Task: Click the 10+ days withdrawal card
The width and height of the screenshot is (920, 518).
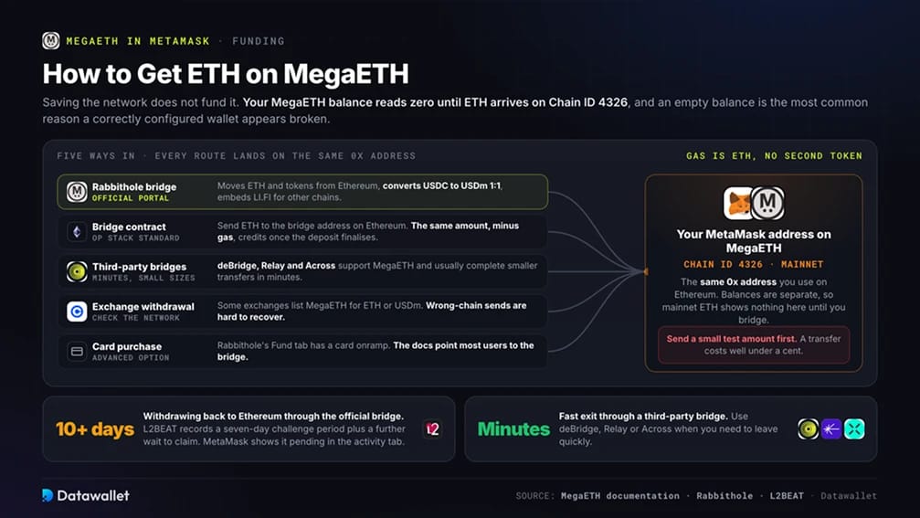Action: coord(249,428)
